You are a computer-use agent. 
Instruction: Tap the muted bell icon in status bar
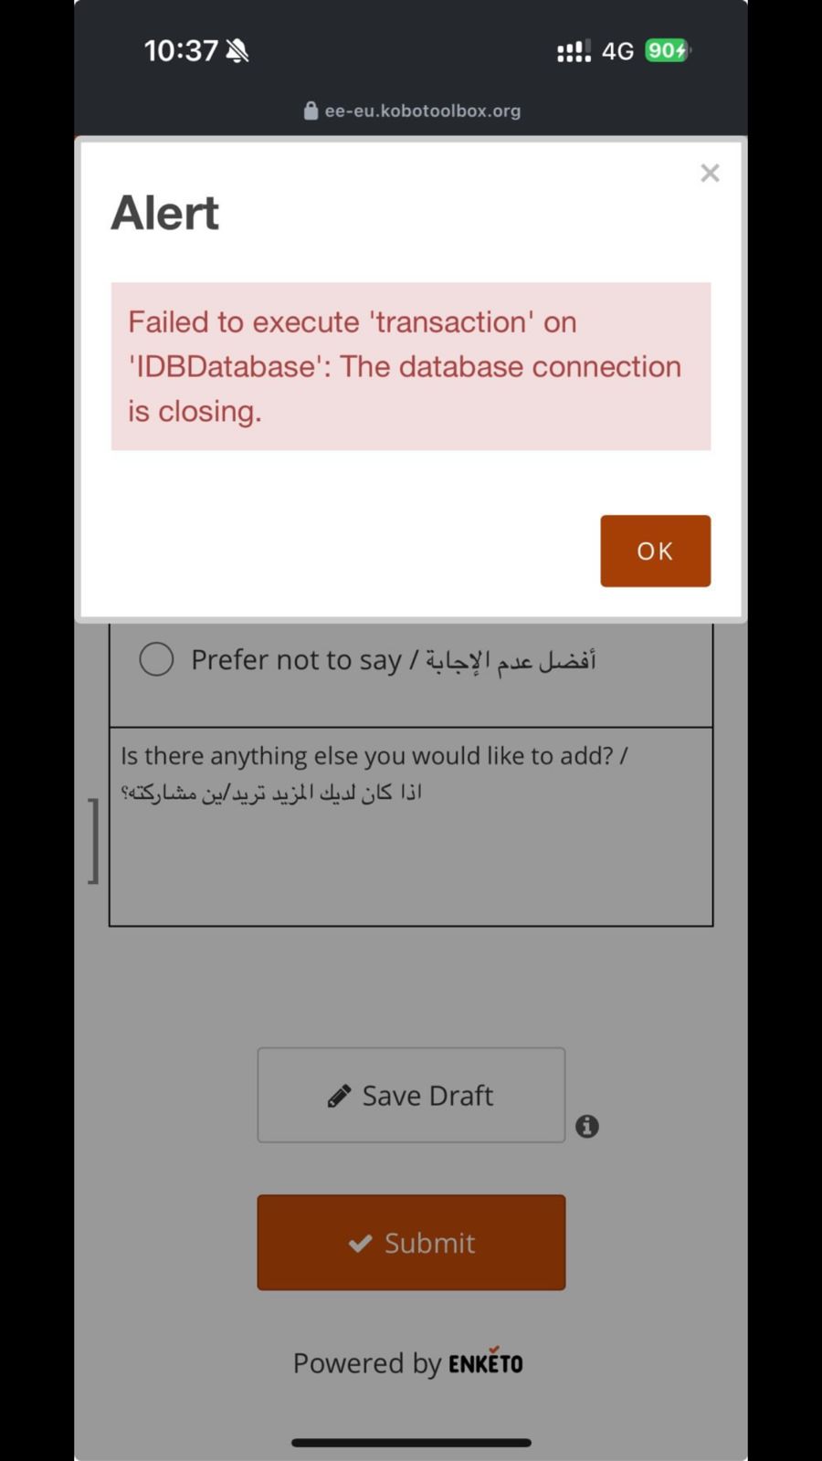coord(237,50)
